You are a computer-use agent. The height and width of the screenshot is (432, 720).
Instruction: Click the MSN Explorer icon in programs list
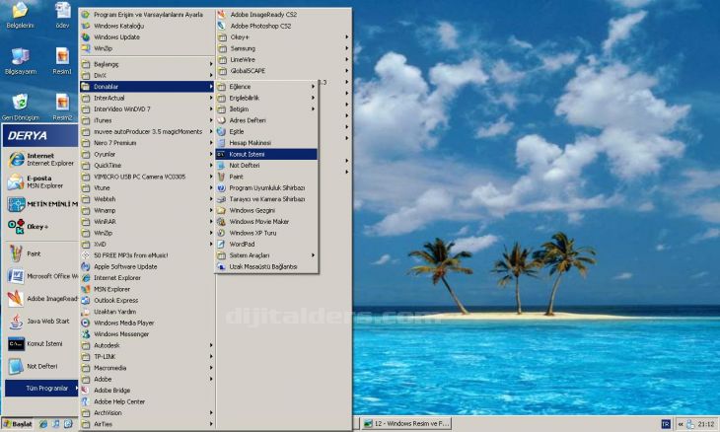(86, 289)
